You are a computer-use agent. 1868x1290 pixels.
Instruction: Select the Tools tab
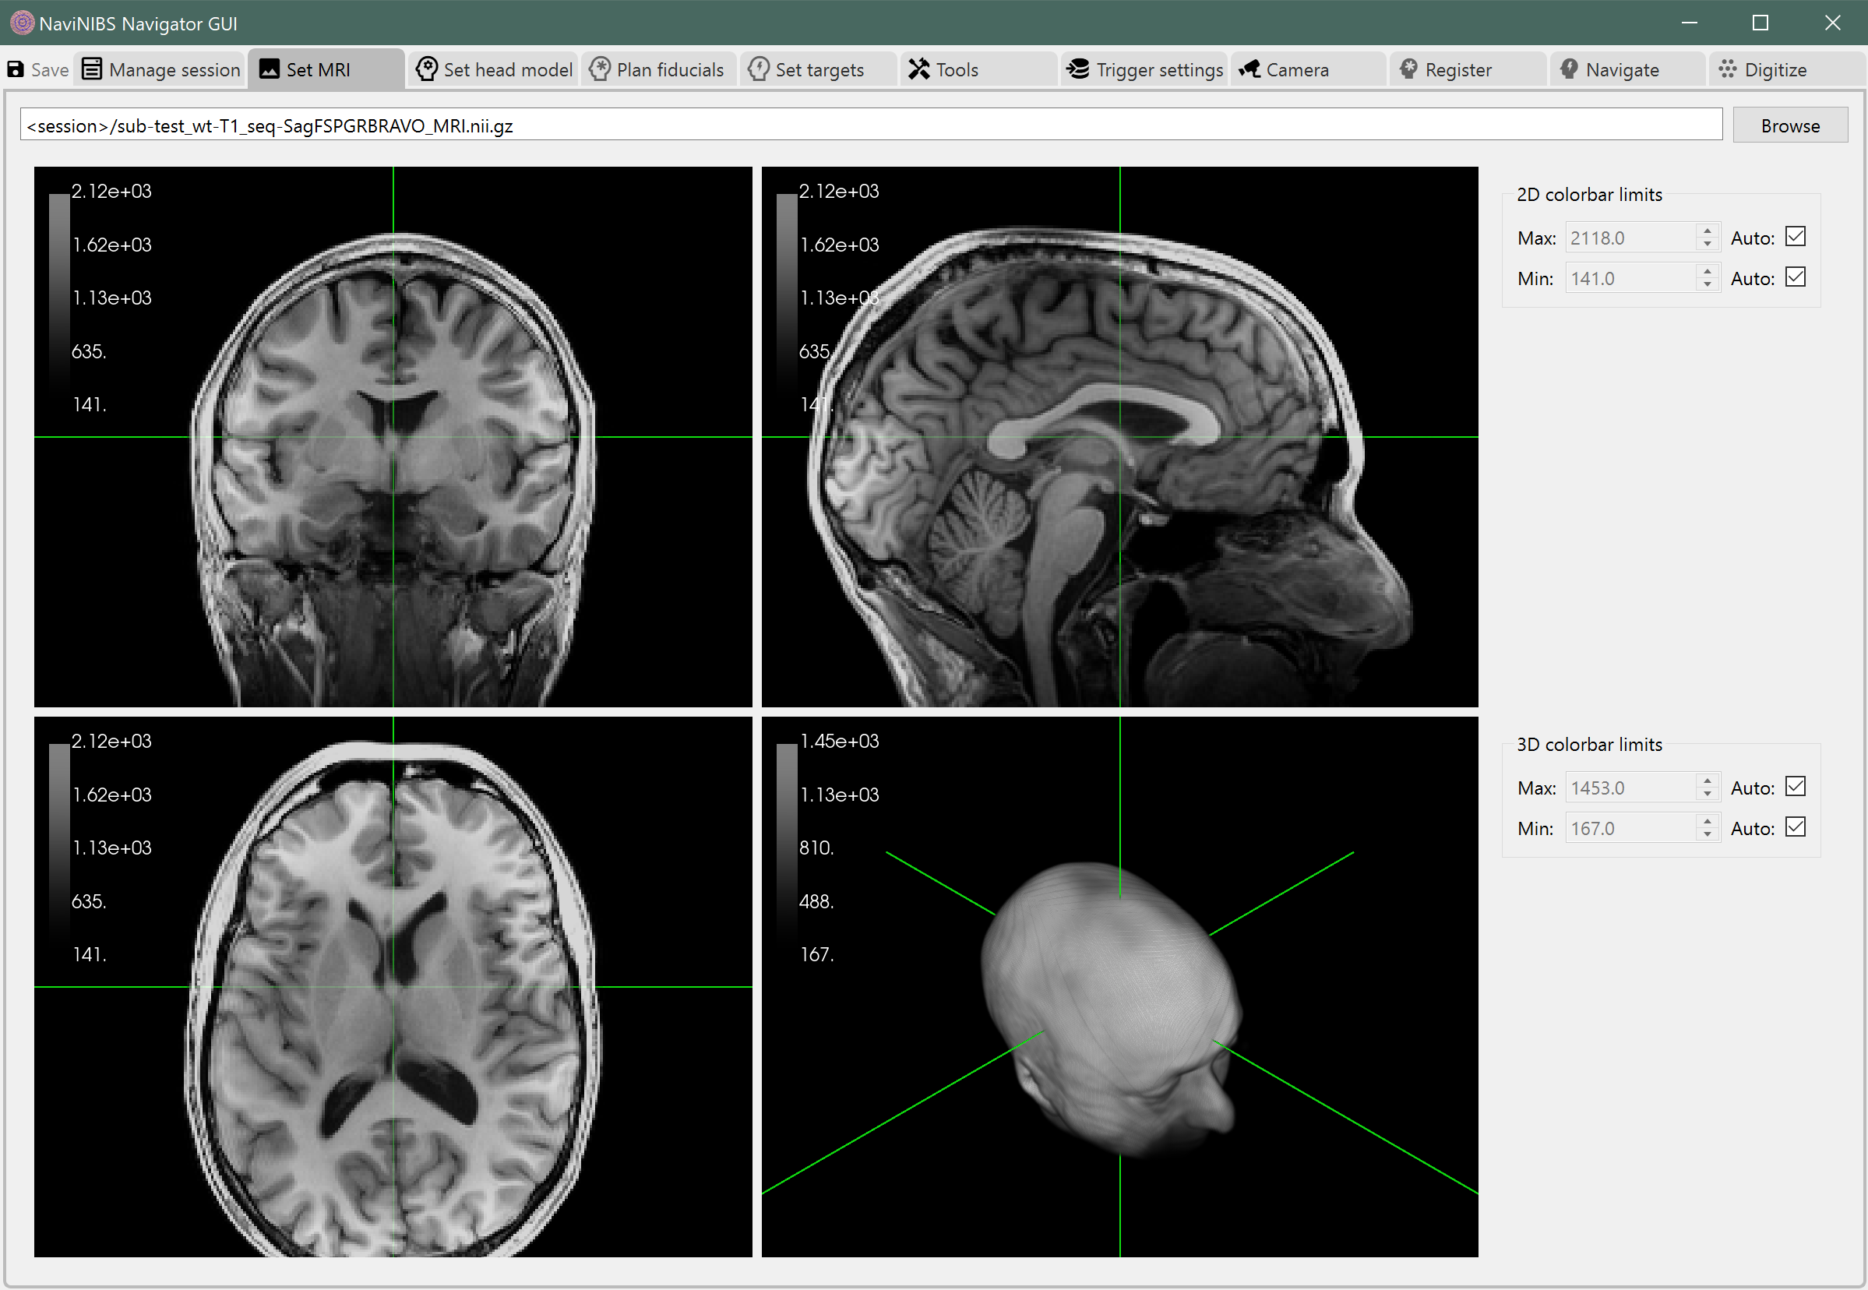[978, 69]
